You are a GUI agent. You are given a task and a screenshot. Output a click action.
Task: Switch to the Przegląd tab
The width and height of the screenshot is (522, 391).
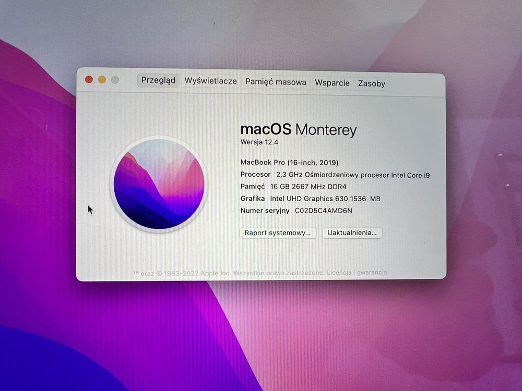158,80
